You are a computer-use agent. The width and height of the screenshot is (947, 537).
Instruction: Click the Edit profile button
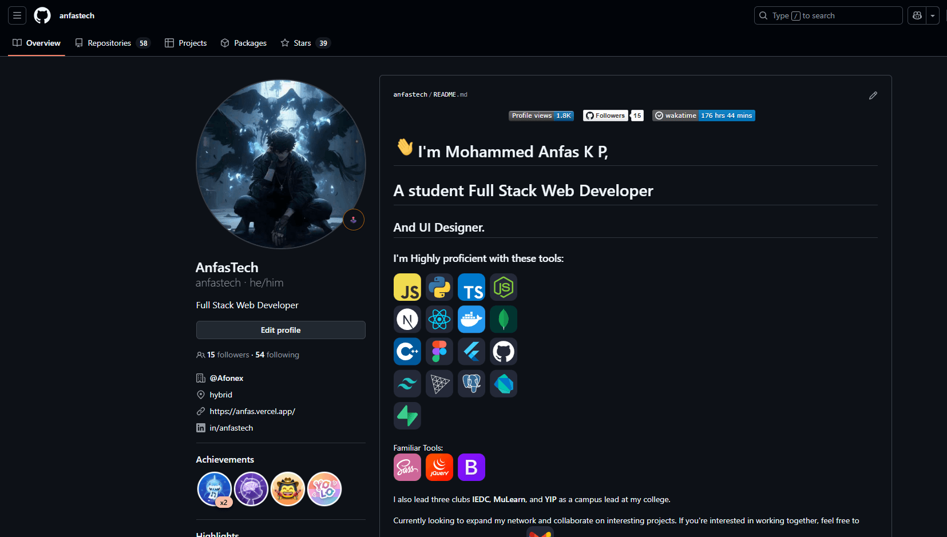coord(280,330)
